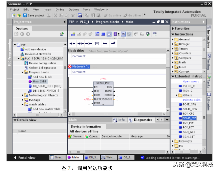The image size is (218, 172).
Task: Click the Over... taskbar button
Action: (x=57, y=158)
